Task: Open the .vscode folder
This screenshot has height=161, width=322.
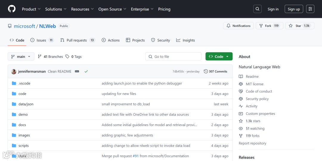Action: click(24, 83)
